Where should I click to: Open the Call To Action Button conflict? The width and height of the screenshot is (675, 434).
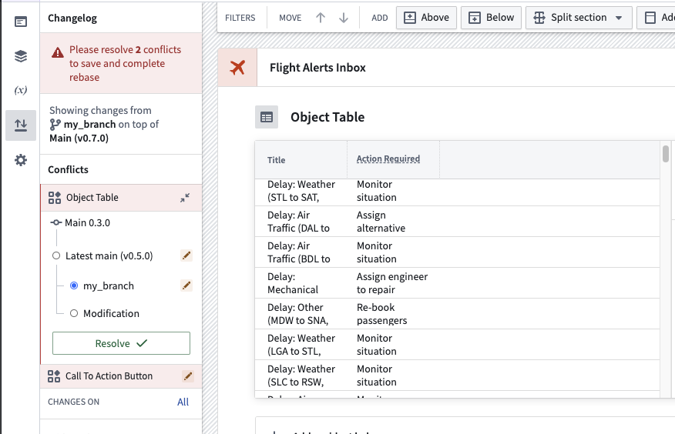(x=121, y=376)
